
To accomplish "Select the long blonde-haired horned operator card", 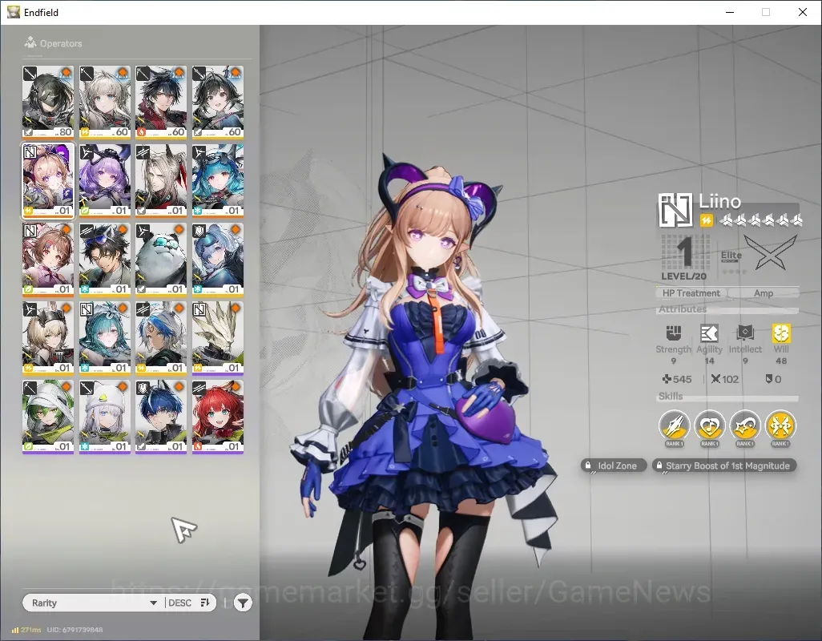I will (x=161, y=180).
